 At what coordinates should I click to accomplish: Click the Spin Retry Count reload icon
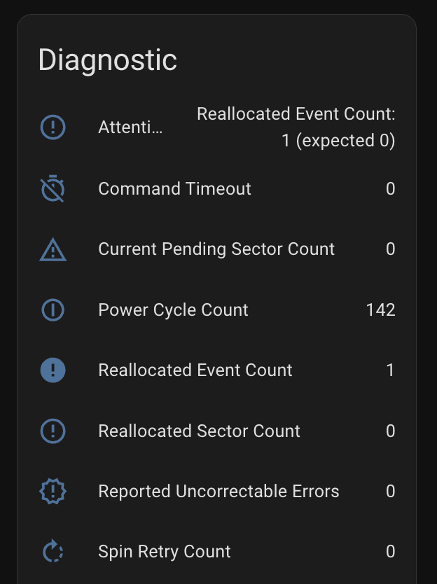(53, 551)
